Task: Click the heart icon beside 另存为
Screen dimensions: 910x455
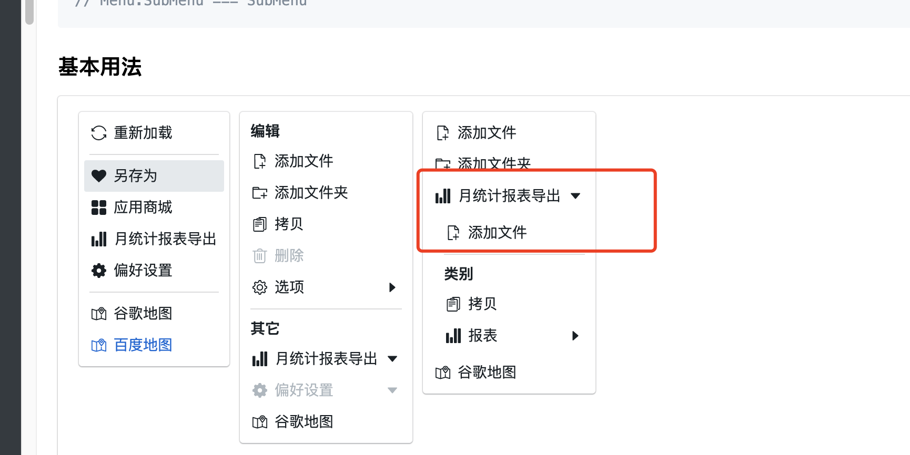Action: tap(99, 176)
